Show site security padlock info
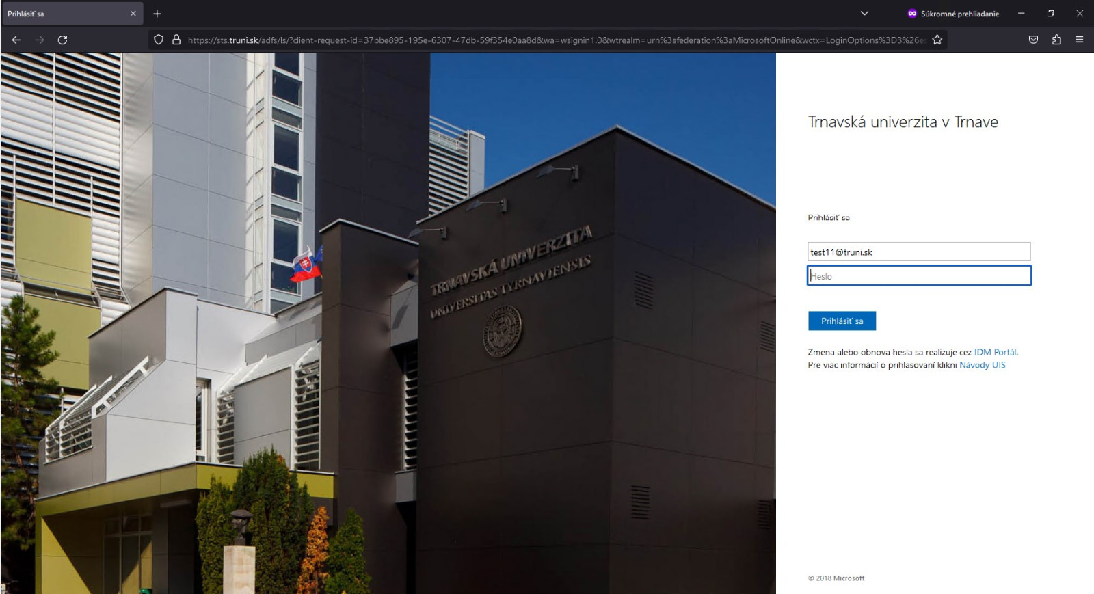 tap(176, 40)
